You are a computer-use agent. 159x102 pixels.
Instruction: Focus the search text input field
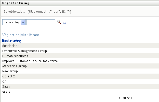41,22
